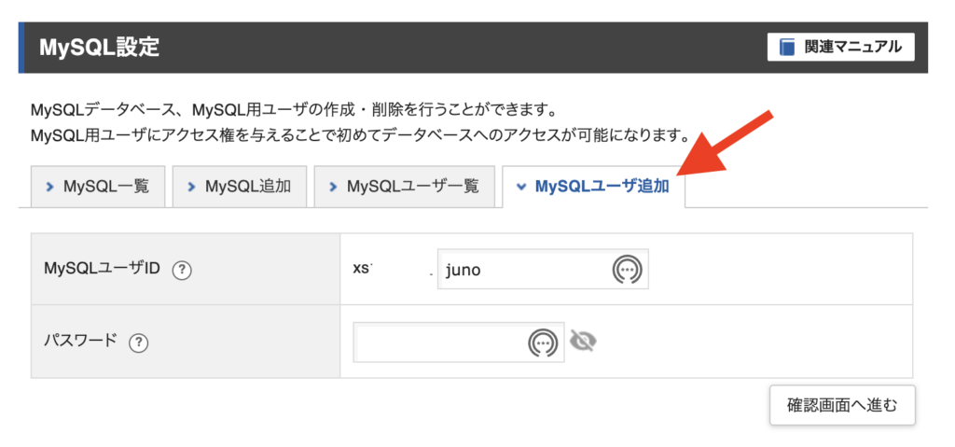Viewport: 955px width, 447px height.
Task: Switch to the MySQL一覧 tab
Action: coord(97,187)
